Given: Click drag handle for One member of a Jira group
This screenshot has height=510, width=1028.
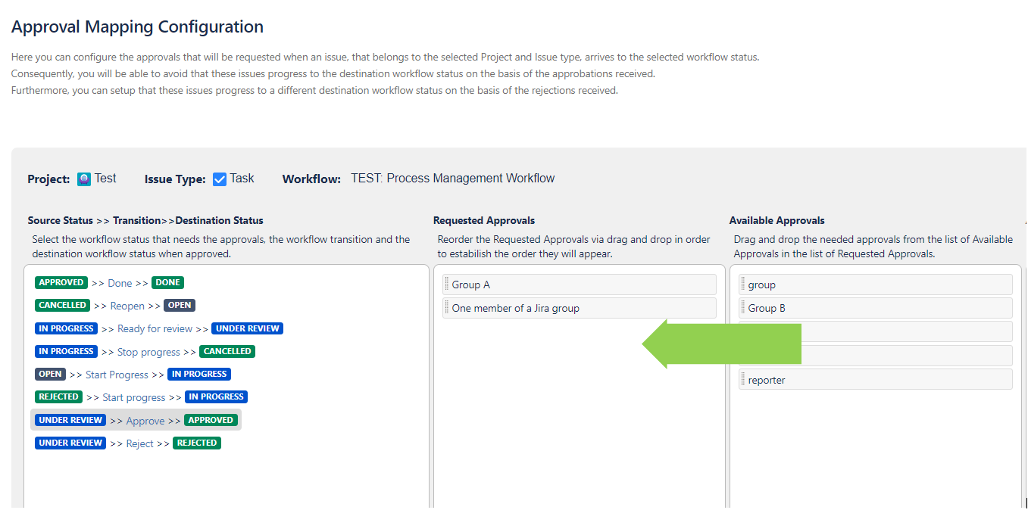Looking at the screenshot, I should (447, 308).
